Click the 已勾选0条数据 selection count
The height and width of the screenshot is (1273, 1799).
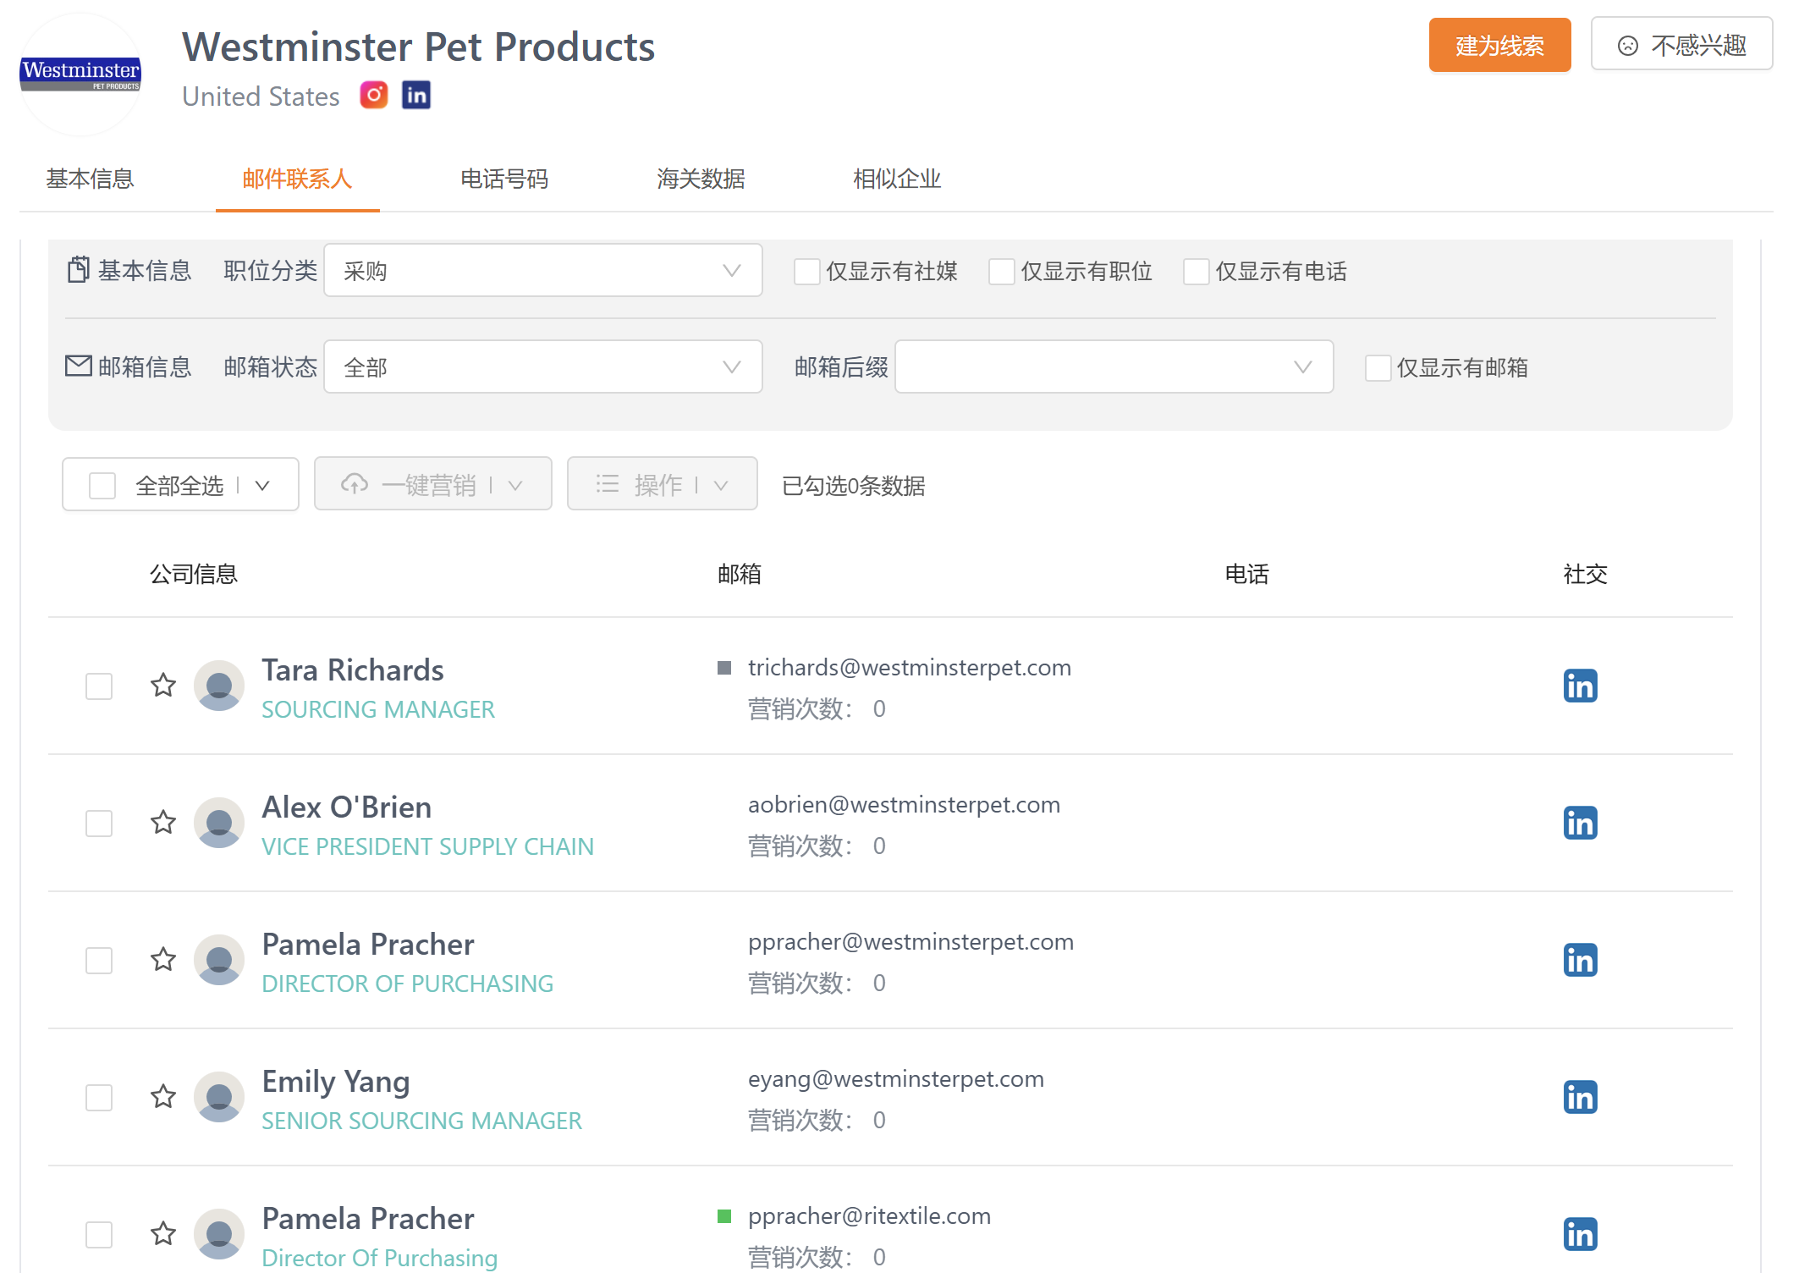click(854, 486)
